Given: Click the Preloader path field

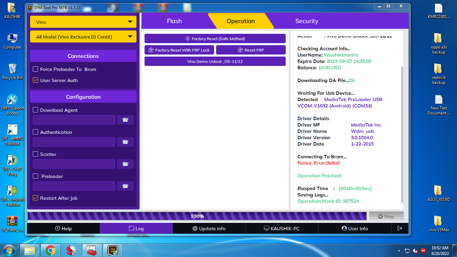Looking at the screenshot, I should click(74, 186).
